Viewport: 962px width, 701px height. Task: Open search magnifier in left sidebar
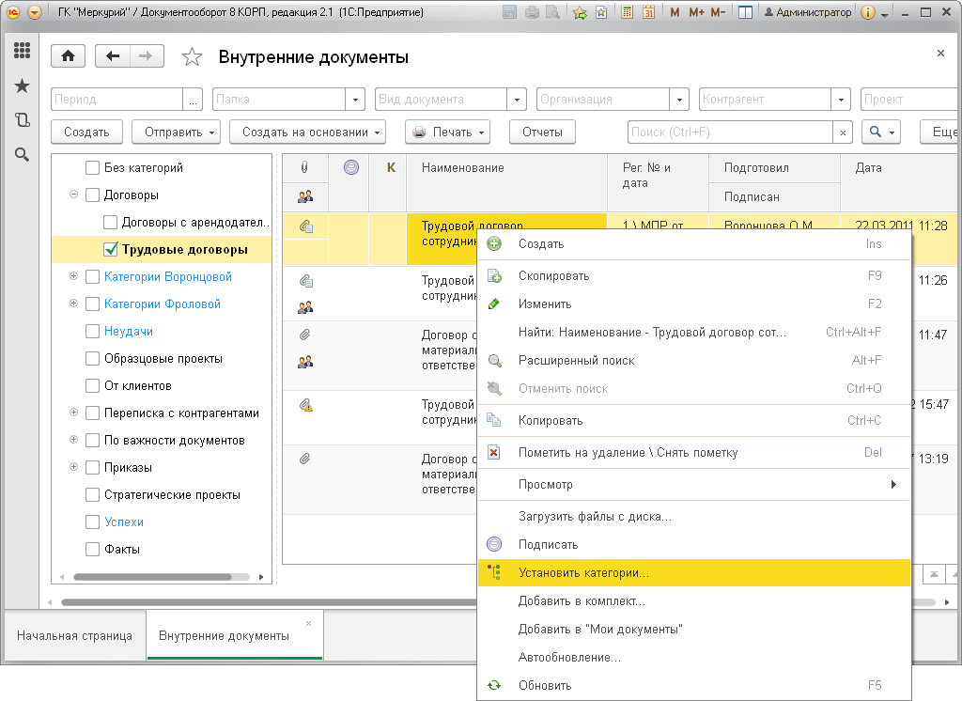pyautogui.click(x=23, y=155)
